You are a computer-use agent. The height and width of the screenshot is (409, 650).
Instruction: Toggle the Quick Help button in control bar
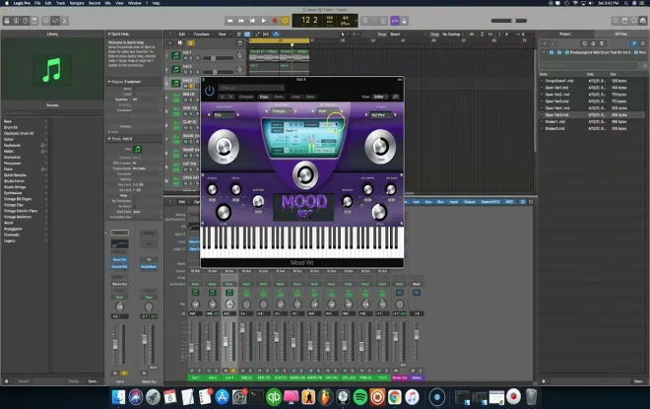tap(26, 21)
